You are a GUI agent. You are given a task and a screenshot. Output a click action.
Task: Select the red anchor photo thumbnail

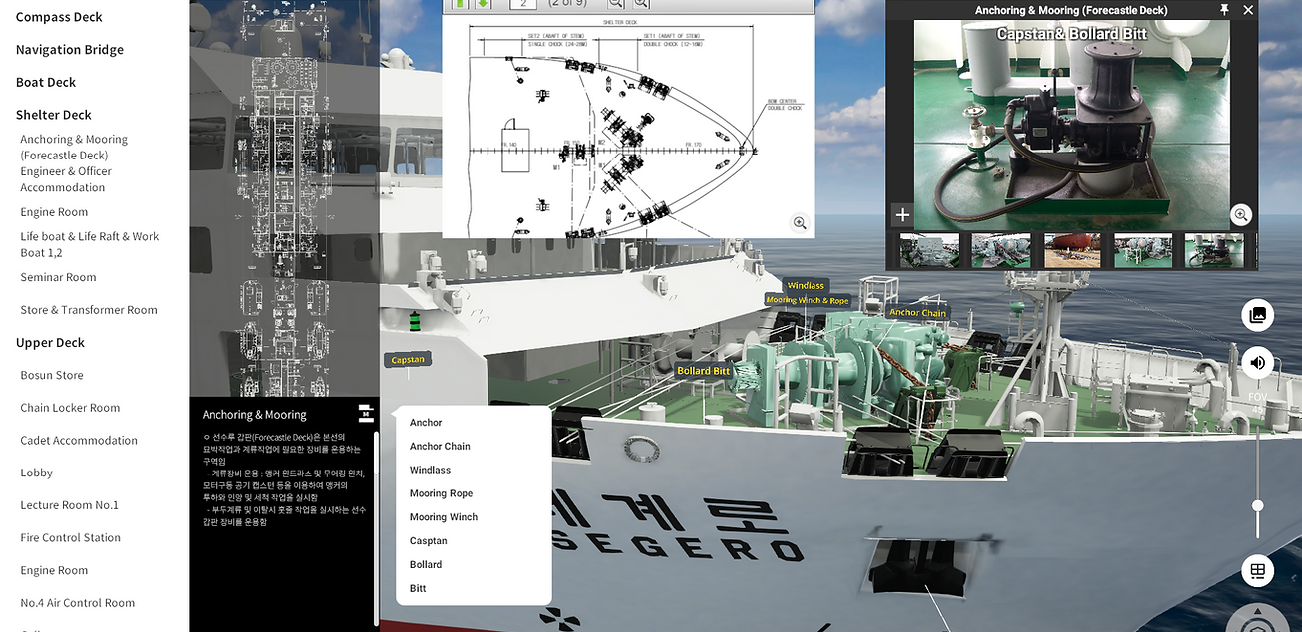[1072, 250]
